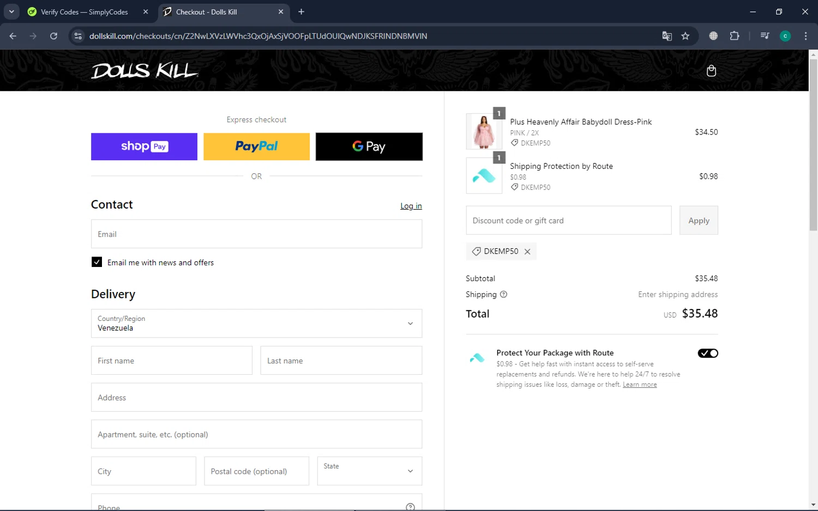View site information icon in address bar
Screen dimensions: 818x511
78,36
